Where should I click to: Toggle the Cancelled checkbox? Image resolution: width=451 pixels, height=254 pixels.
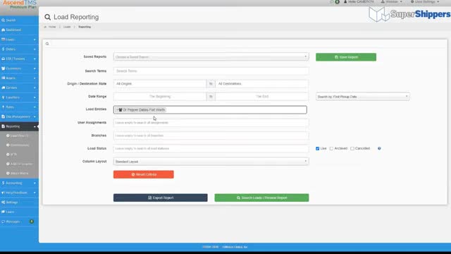tap(352, 149)
